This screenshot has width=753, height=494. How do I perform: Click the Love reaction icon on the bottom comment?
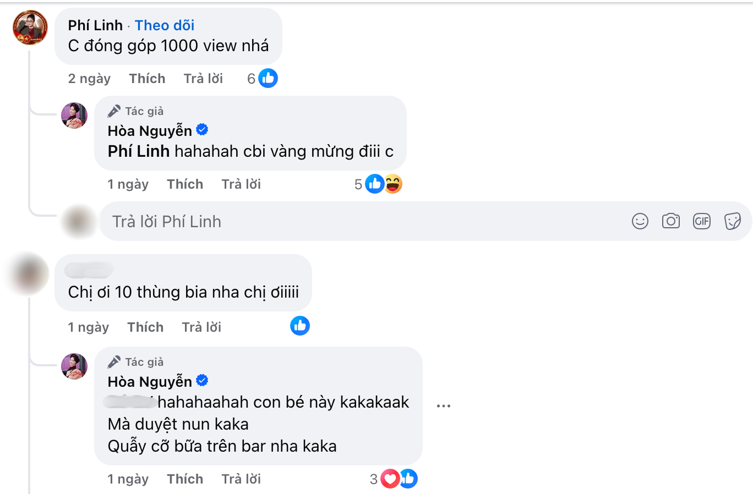click(390, 479)
